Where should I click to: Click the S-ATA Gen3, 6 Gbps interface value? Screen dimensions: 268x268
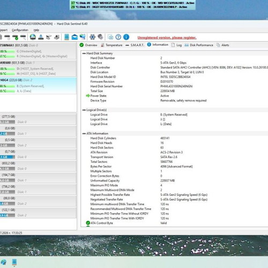point(173,63)
